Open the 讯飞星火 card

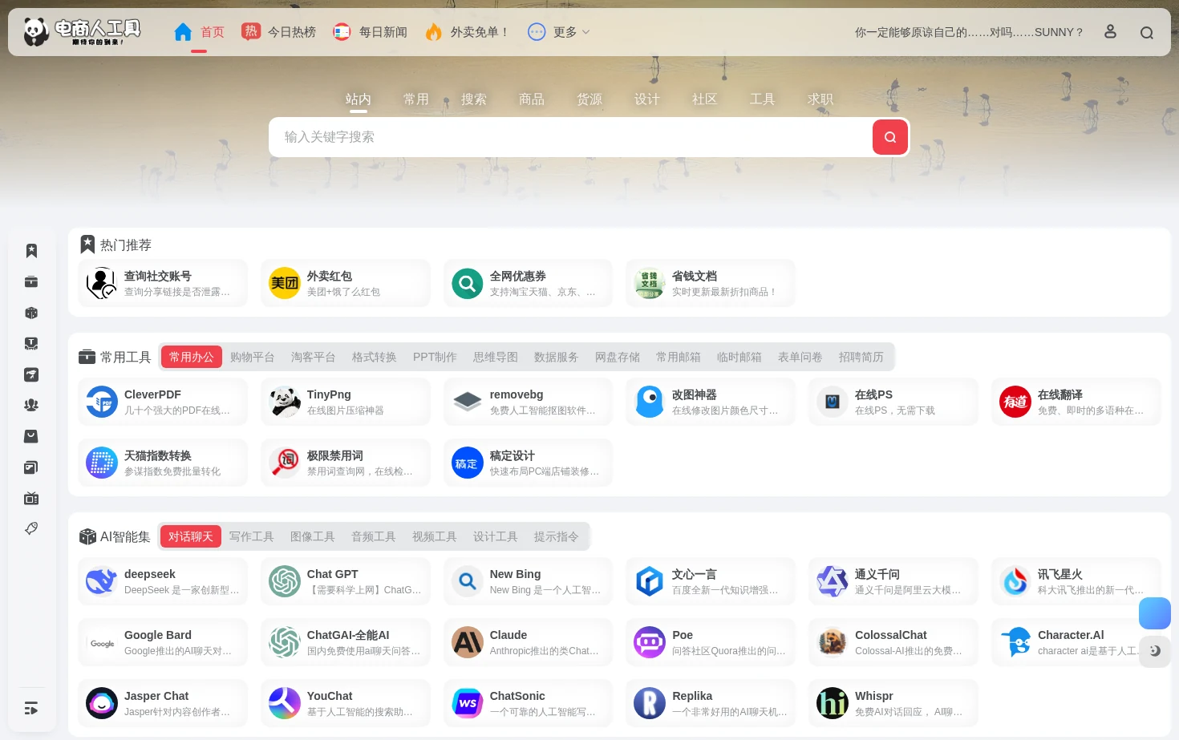pyautogui.click(x=1076, y=581)
